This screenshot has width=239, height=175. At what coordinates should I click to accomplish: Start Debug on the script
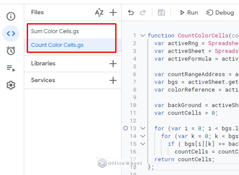point(220,13)
